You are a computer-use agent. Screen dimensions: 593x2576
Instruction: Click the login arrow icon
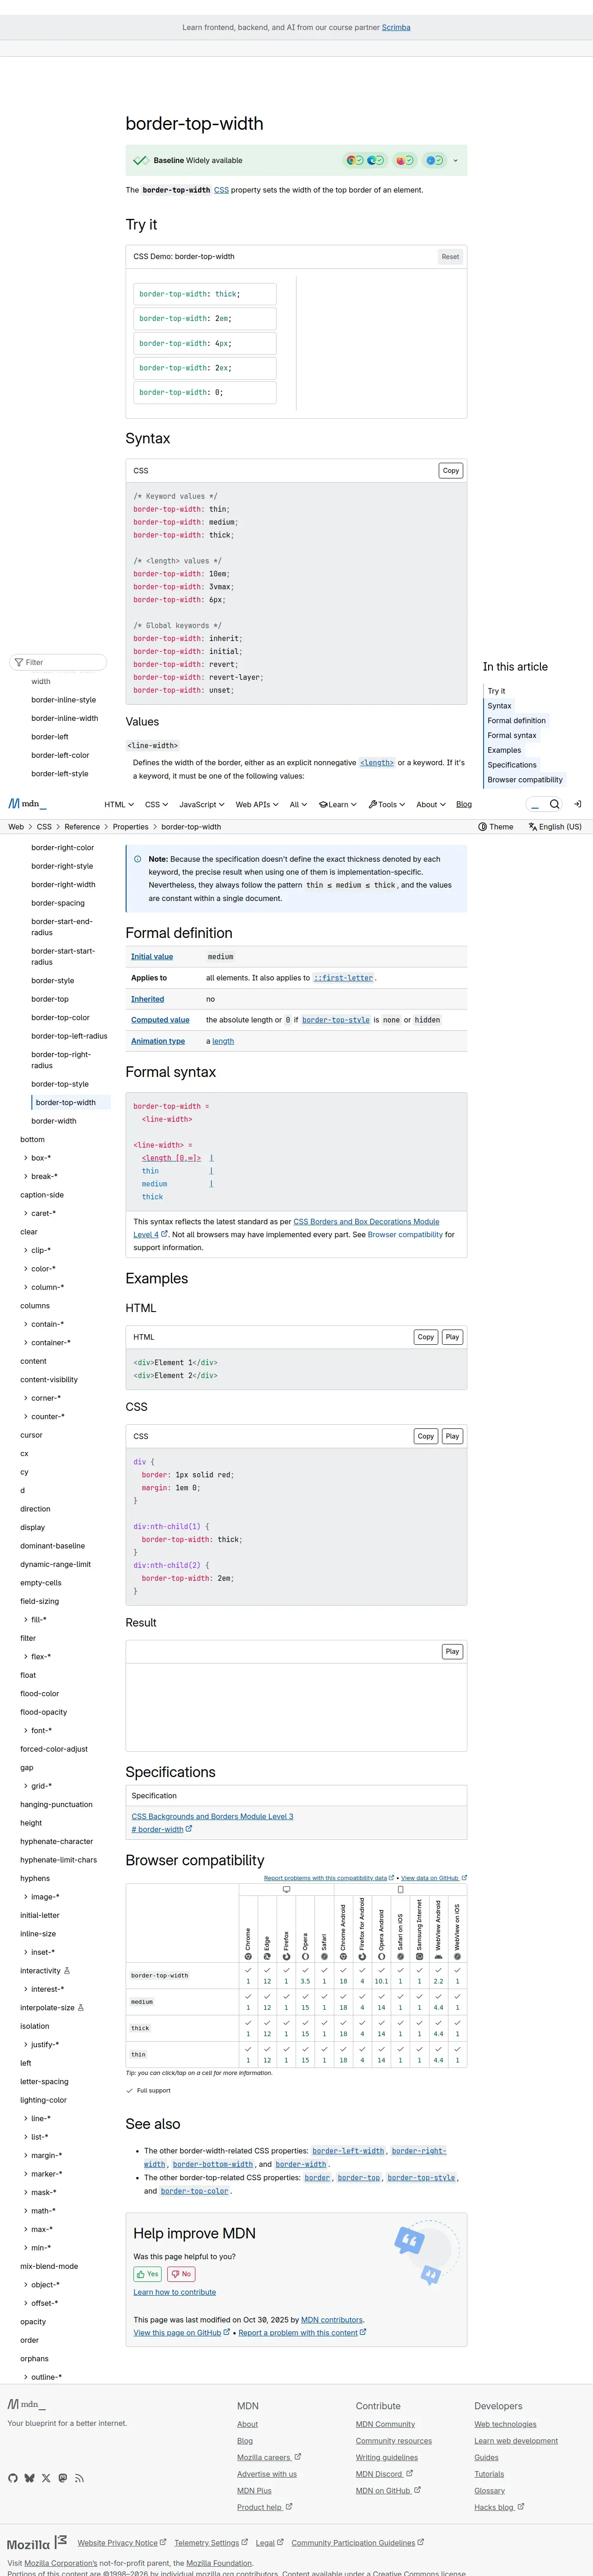577,804
